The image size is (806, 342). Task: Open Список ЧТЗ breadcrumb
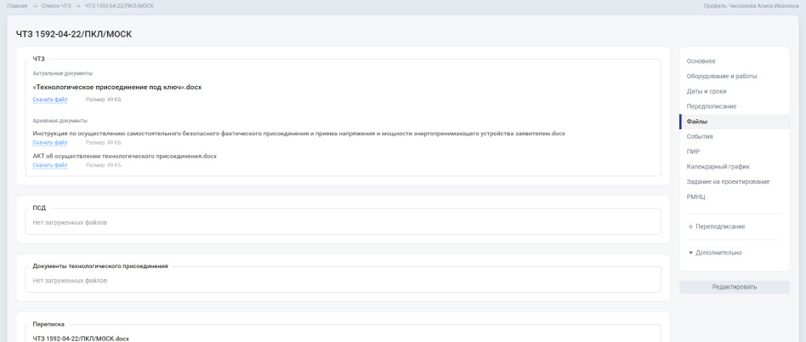point(56,6)
